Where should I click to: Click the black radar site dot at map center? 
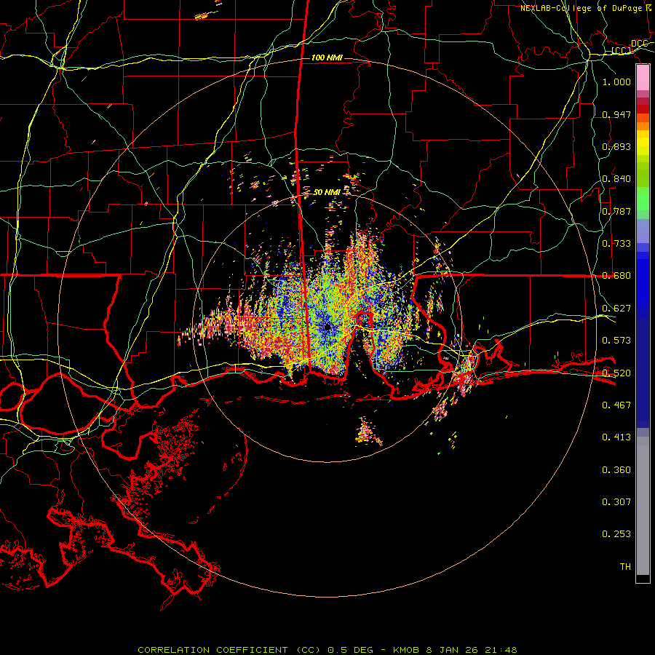click(x=327, y=327)
